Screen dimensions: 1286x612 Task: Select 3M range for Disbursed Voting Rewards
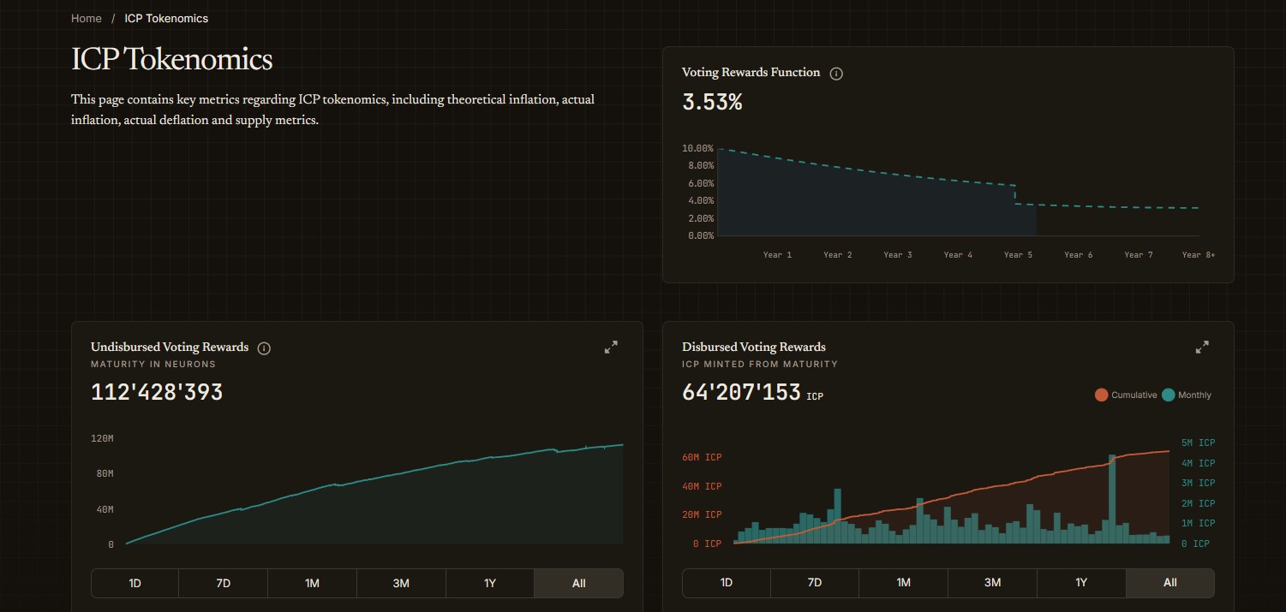993,583
